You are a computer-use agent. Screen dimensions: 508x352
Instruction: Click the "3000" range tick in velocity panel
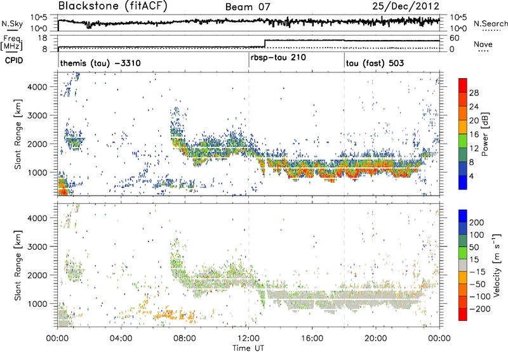(x=37, y=247)
